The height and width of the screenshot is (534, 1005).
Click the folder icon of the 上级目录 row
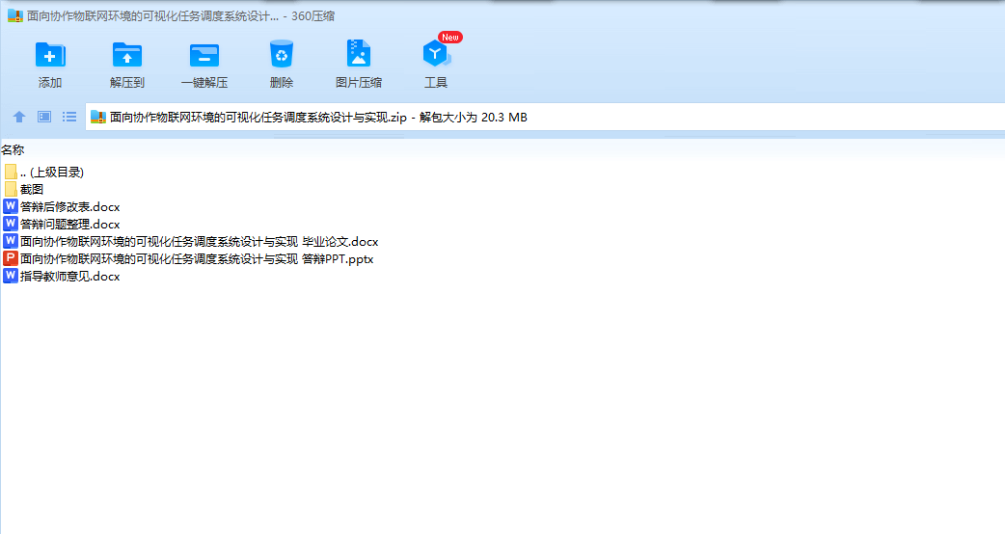(x=11, y=173)
